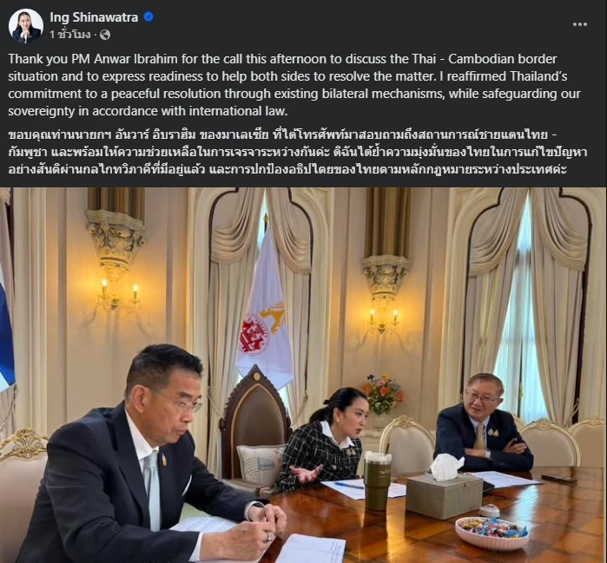Open the three-dots post options menu
The image size is (607, 563).
tap(579, 24)
